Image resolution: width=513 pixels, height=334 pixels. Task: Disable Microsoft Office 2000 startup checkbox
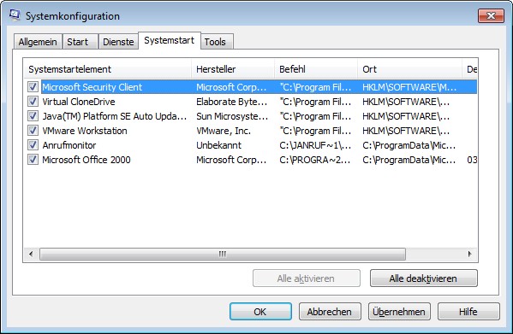[x=33, y=160]
